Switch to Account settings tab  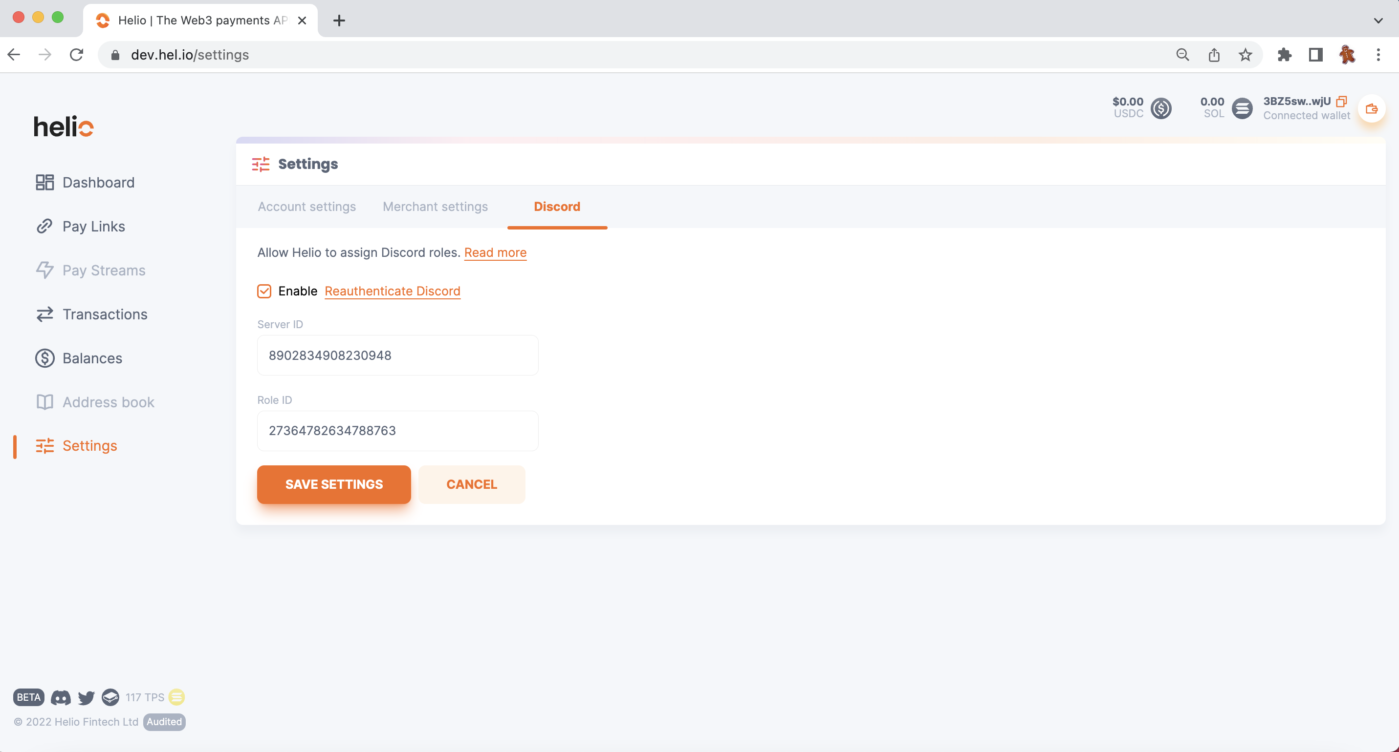(307, 207)
